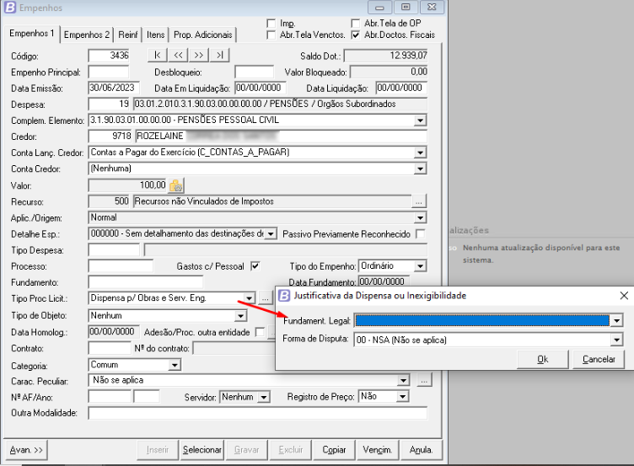Open Vencim. button

coord(377,450)
